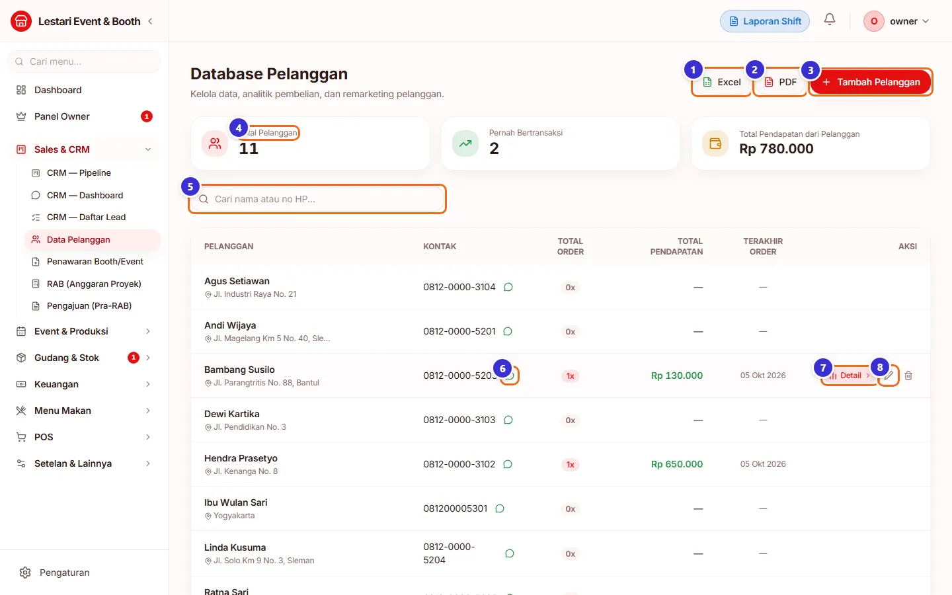Click the Total Pelanggan people icon
Viewport: 952px width, 595px height.
(215, 143)
